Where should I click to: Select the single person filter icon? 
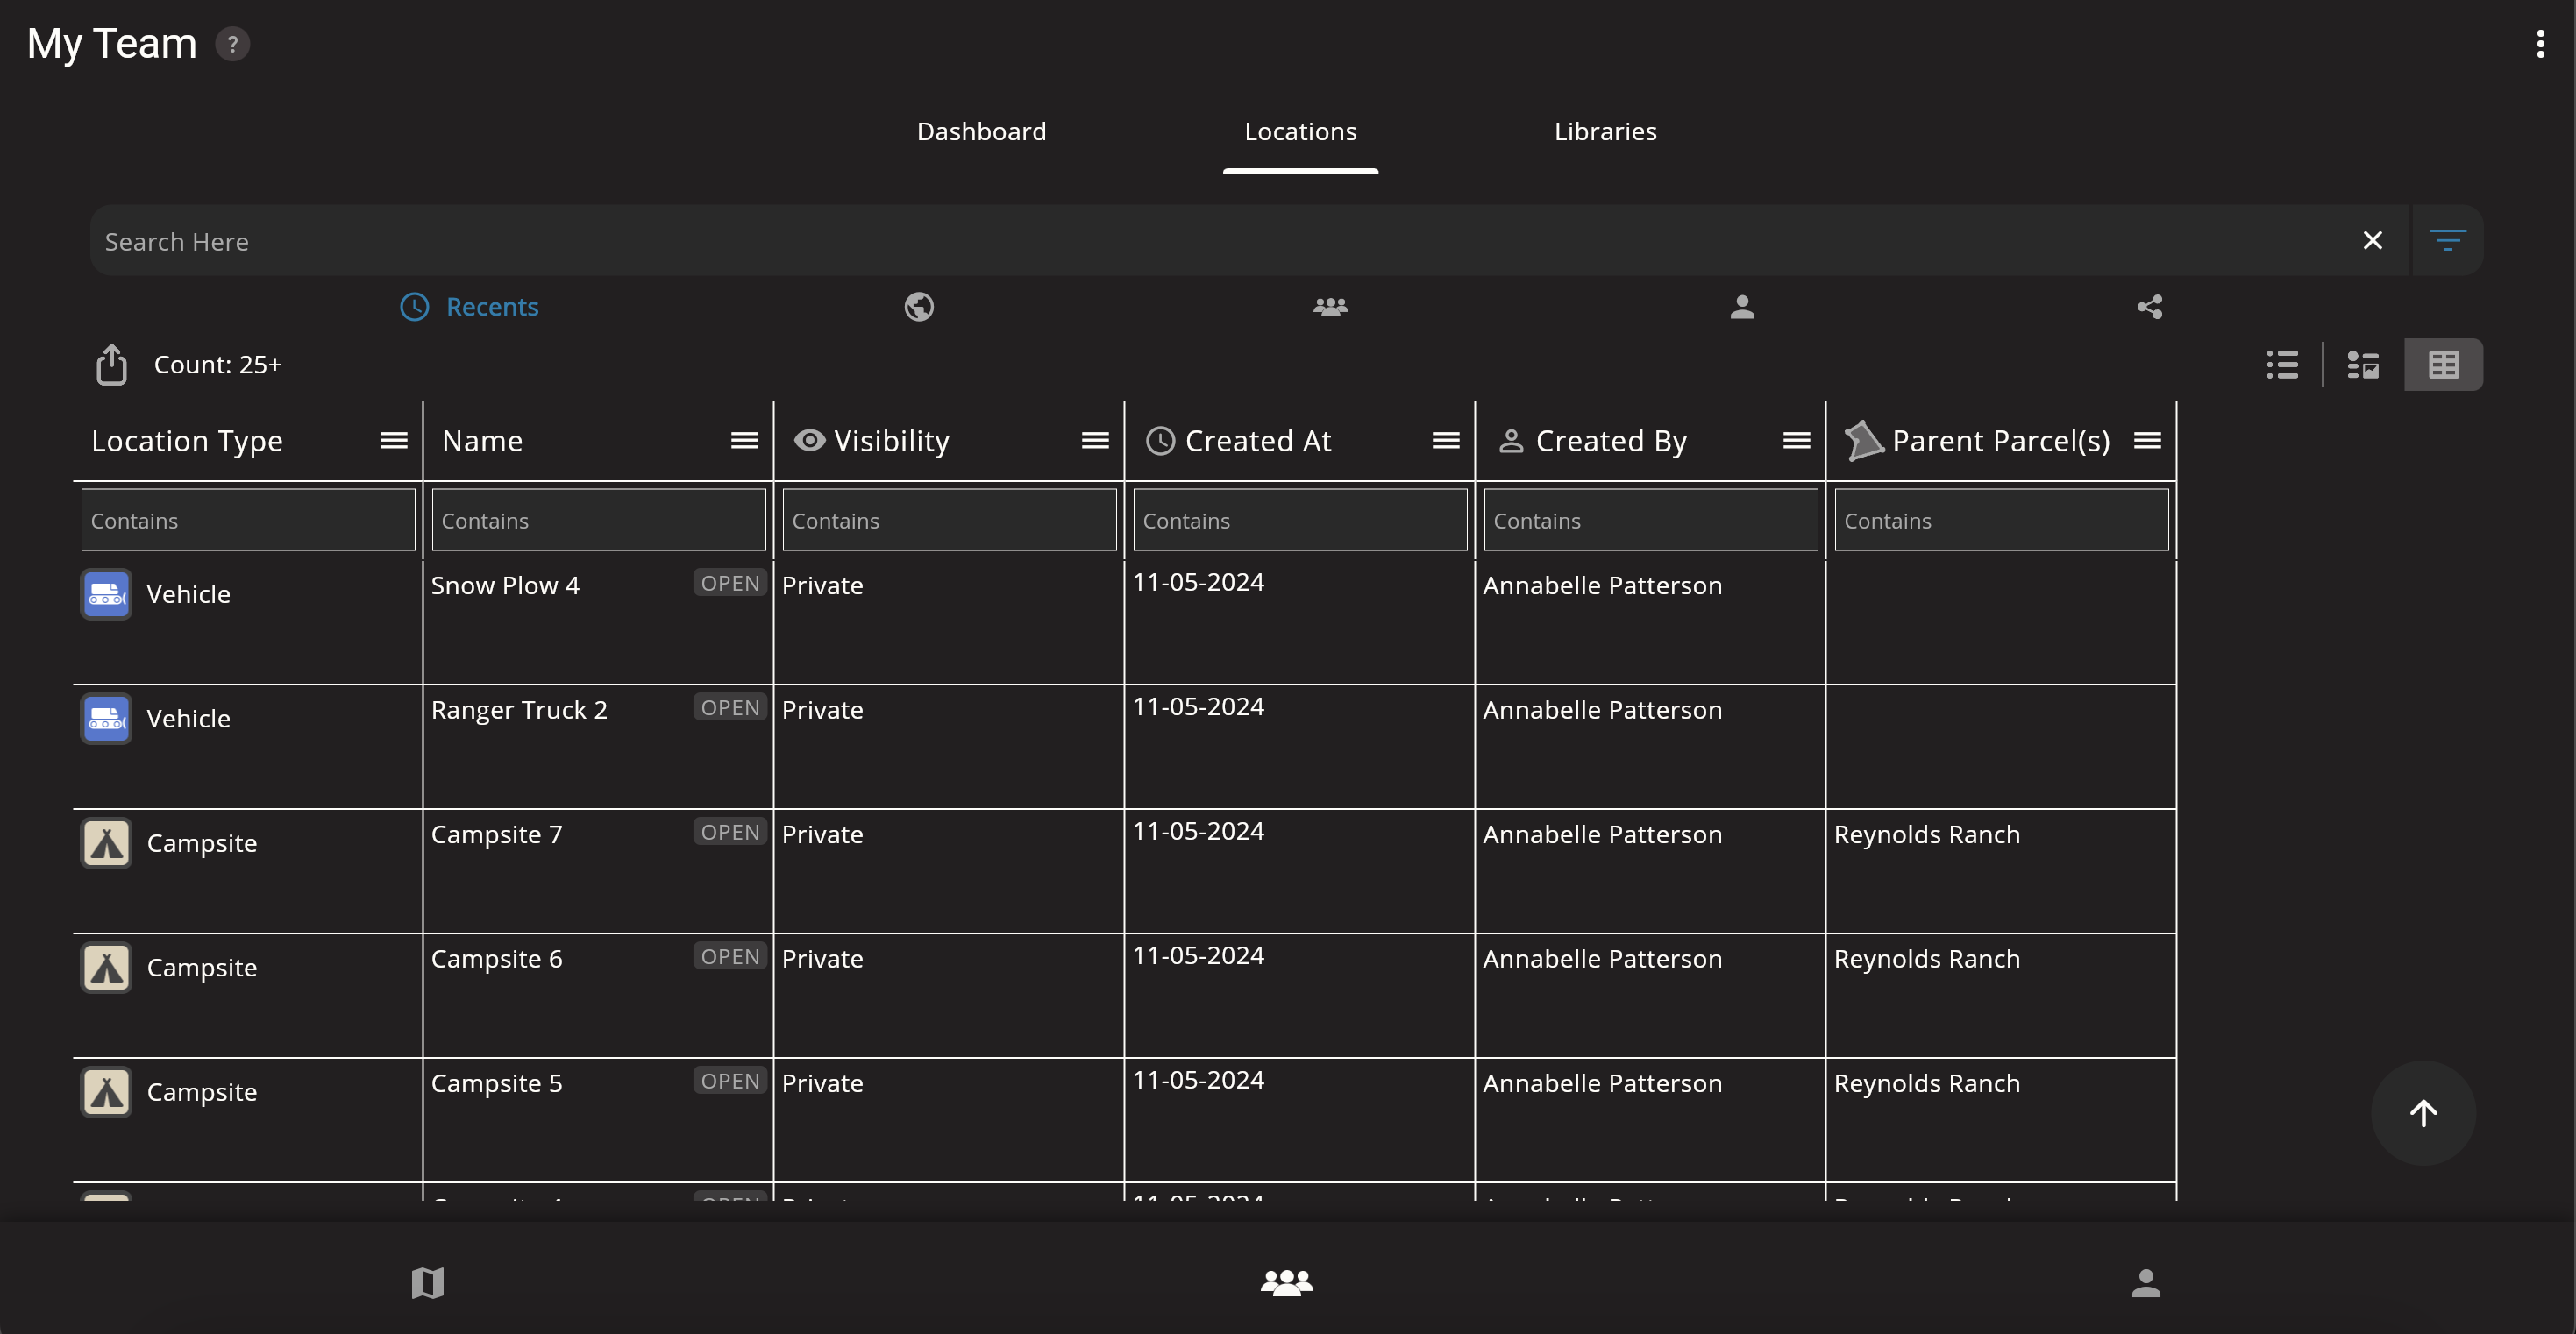point(1741,306)
